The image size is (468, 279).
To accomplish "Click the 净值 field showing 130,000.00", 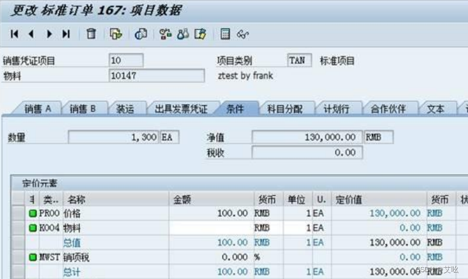I will click(x=307, y=137).
